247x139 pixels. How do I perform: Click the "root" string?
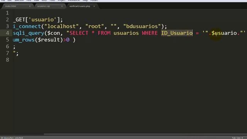[x=95, y=26]
